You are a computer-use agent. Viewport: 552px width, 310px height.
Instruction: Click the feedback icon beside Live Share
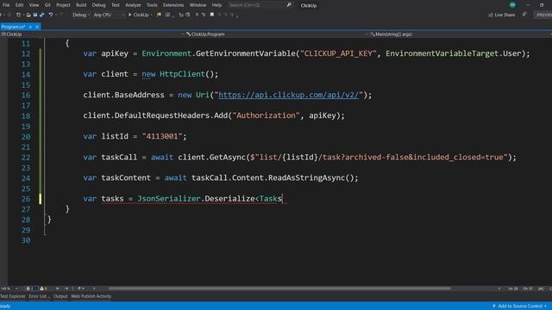click(524, 15)
